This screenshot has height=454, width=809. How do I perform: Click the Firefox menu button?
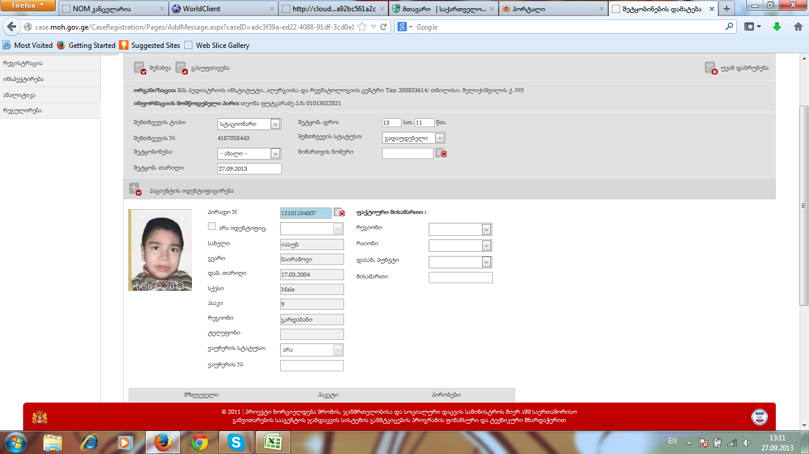coord(28,6)
